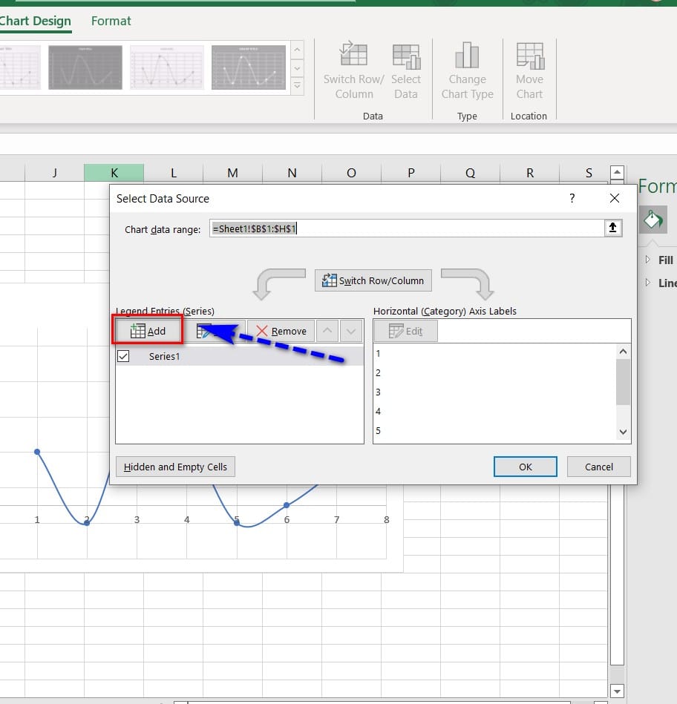Open Hidden and Empty Cells settings
Screen dimensions: 677x704
[x=175, y=467]
